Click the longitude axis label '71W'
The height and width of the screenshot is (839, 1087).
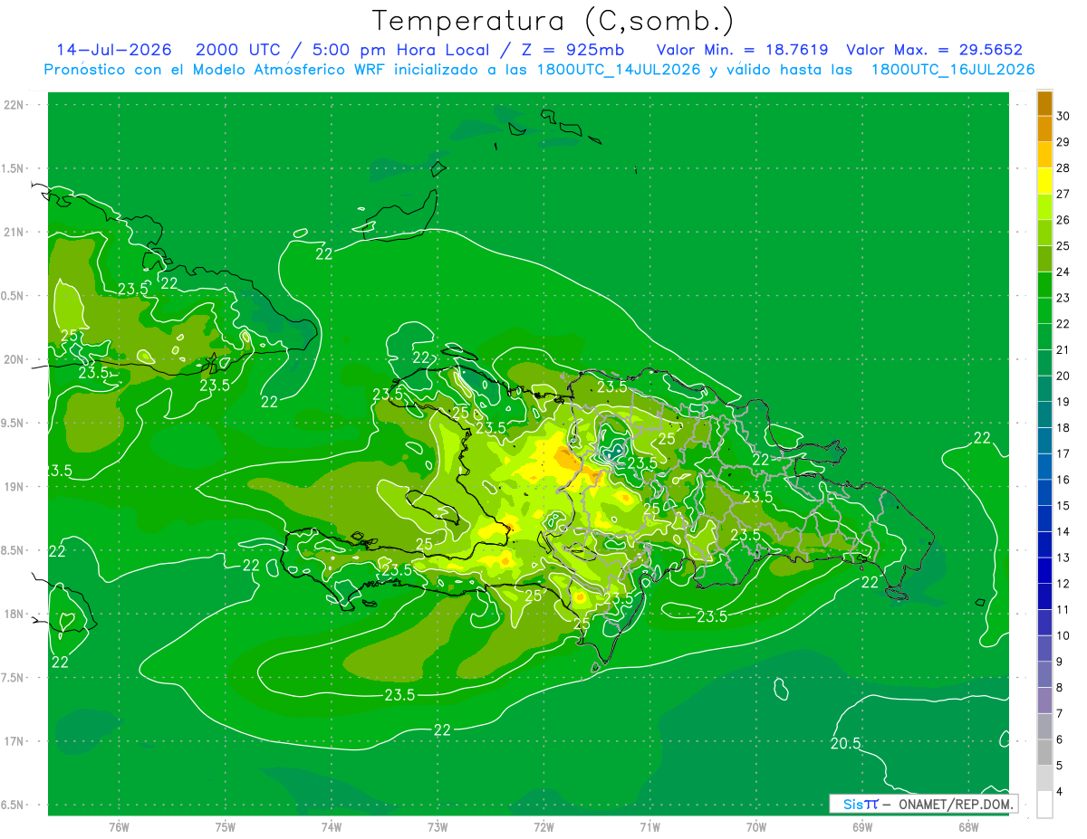point(649,826)
